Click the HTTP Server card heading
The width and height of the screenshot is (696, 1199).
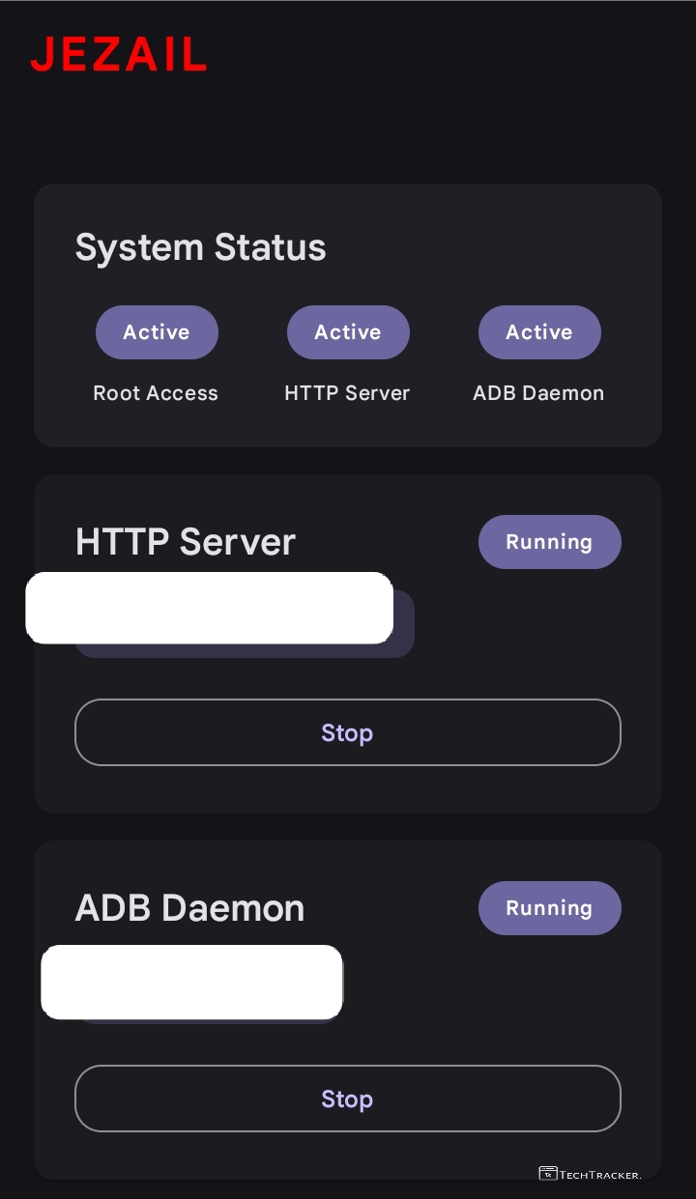pos(186,542)
